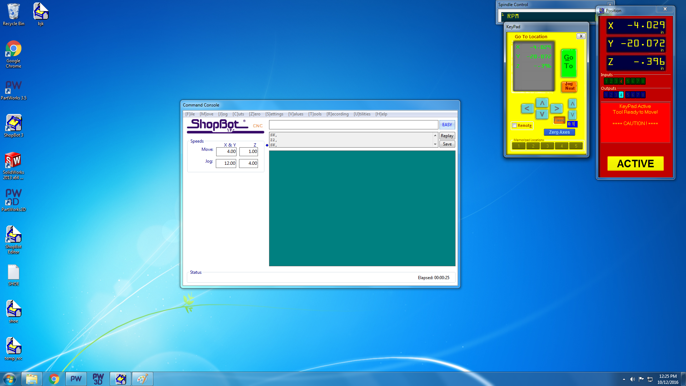Open ShopBot Editor desktop shortcut
Screen dimensions: 686x386
tap(13, 240)
